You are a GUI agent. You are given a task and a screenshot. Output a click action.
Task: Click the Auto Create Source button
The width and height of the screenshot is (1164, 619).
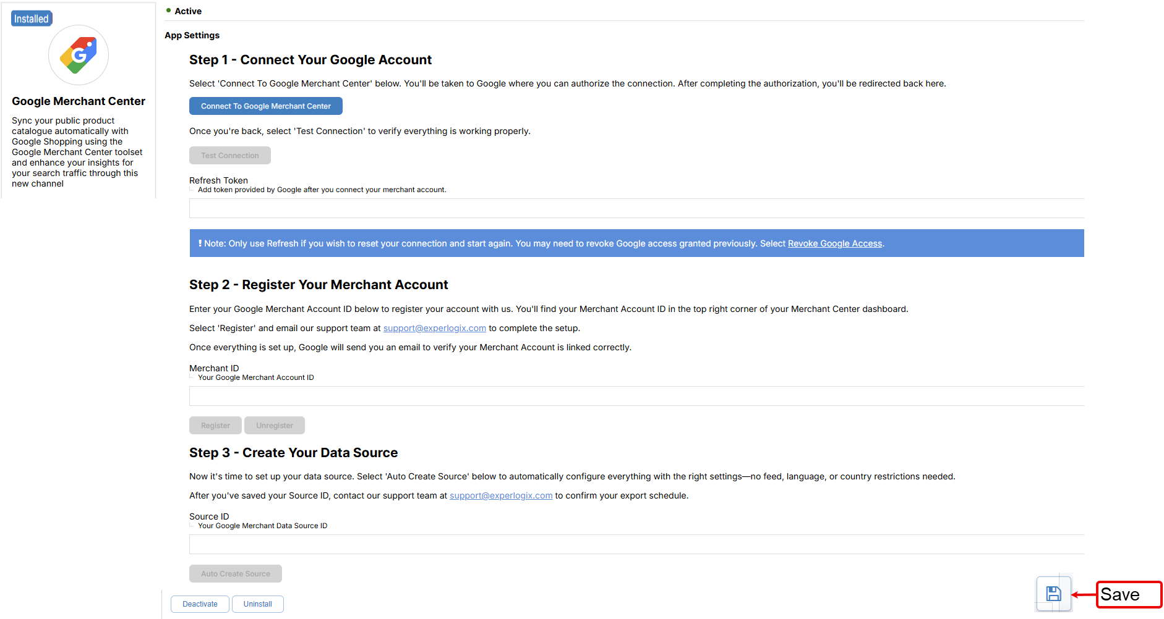pos(235,574)
